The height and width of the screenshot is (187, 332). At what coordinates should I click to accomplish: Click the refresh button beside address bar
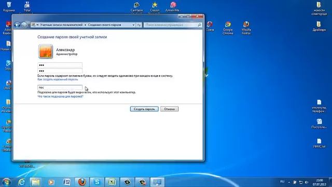click(x=139, y=25)
